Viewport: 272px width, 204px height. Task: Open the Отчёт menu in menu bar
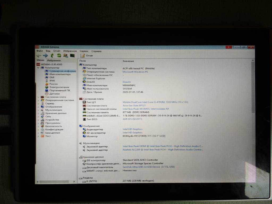pos(57,51)
